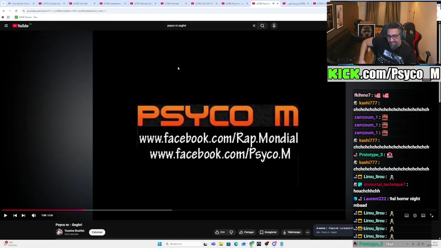Open File Explorer from the taskbar
Viewport: 441px width, 248px height.
tap(221, 244)
